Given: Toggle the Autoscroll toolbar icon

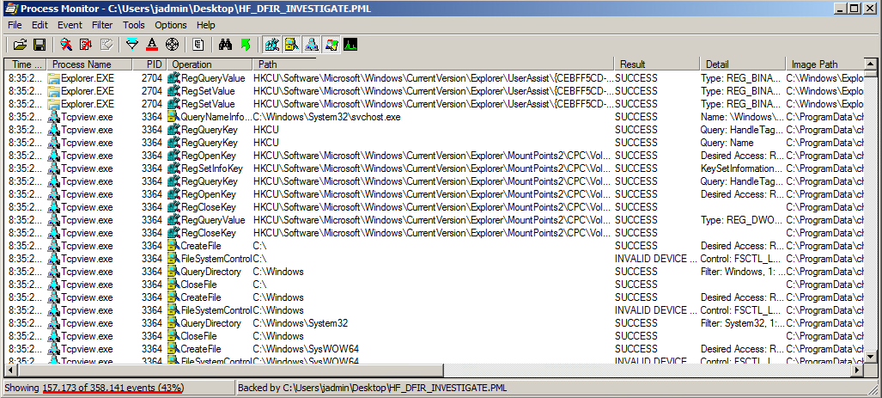Looking at the screenshot, I should 86,45.
